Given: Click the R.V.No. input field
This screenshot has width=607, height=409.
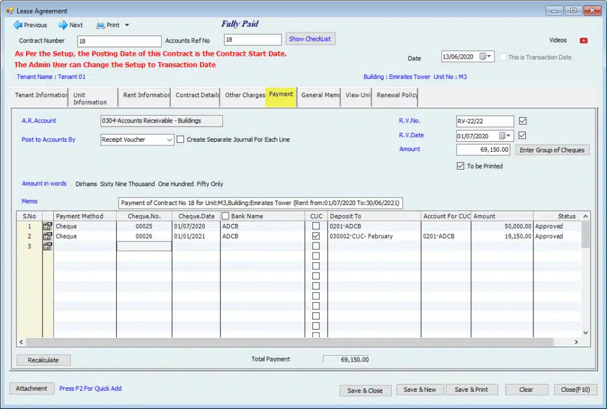Looking at the screenshot, I should click(485, 121).
